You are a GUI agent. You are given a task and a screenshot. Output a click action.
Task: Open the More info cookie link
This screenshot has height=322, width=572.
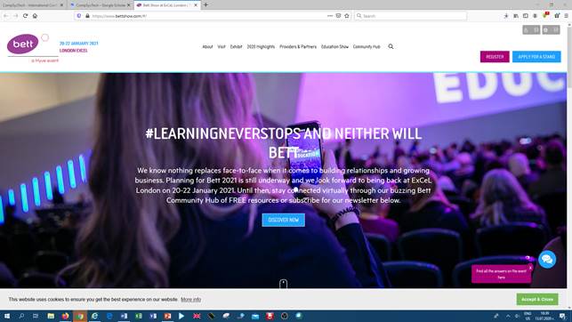(190, 300)
